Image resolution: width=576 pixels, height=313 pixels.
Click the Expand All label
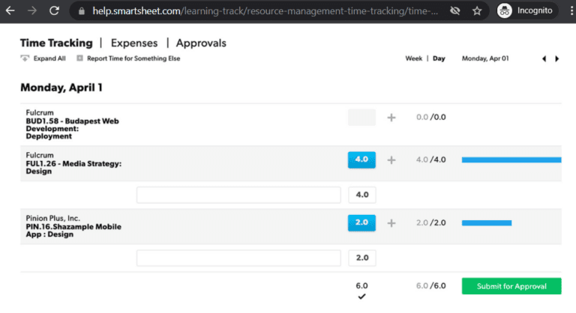[x=49, y=58]
